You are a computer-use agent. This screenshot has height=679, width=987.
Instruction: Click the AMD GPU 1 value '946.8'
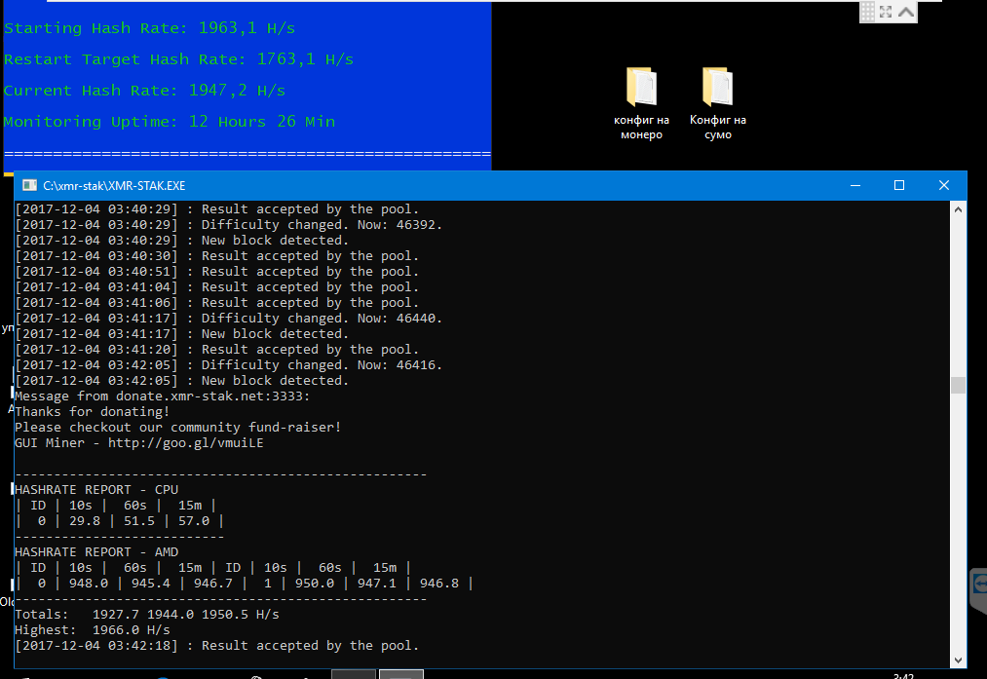click(x=439, y=584)
